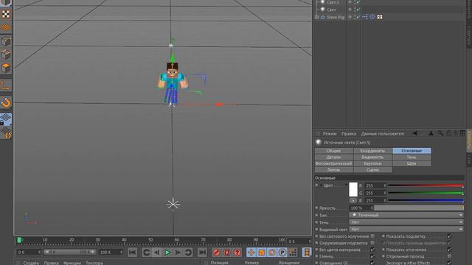Go to start of animation
Screen dimensions: 472x265
(x=132, y=252)
